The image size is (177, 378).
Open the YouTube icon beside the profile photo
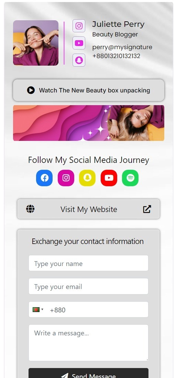(79, 43)
